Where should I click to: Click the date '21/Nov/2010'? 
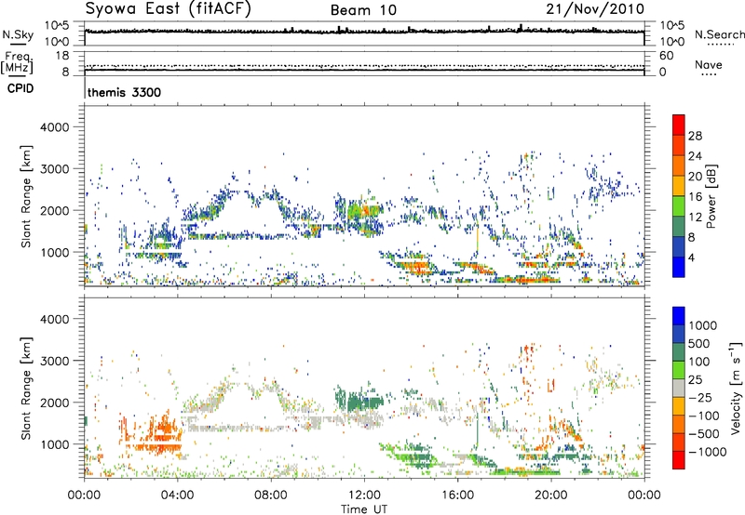[595, 8]
